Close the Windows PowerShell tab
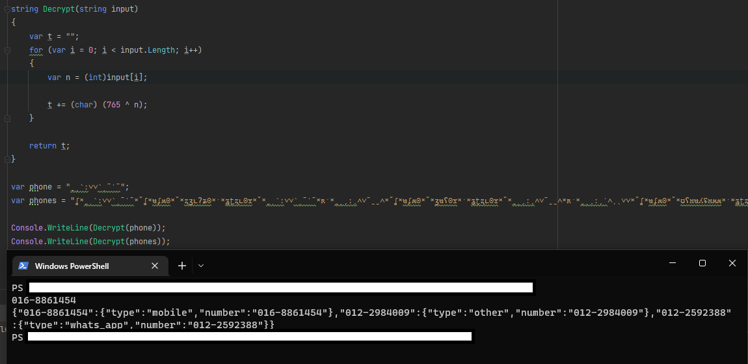This screenshot has height=364, width=748. [155, 266]
